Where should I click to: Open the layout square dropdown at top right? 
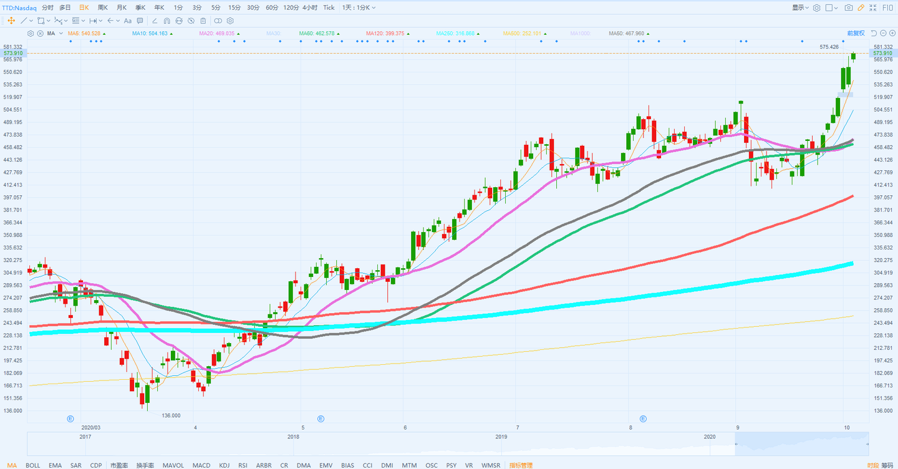click(x=832, y=7)
